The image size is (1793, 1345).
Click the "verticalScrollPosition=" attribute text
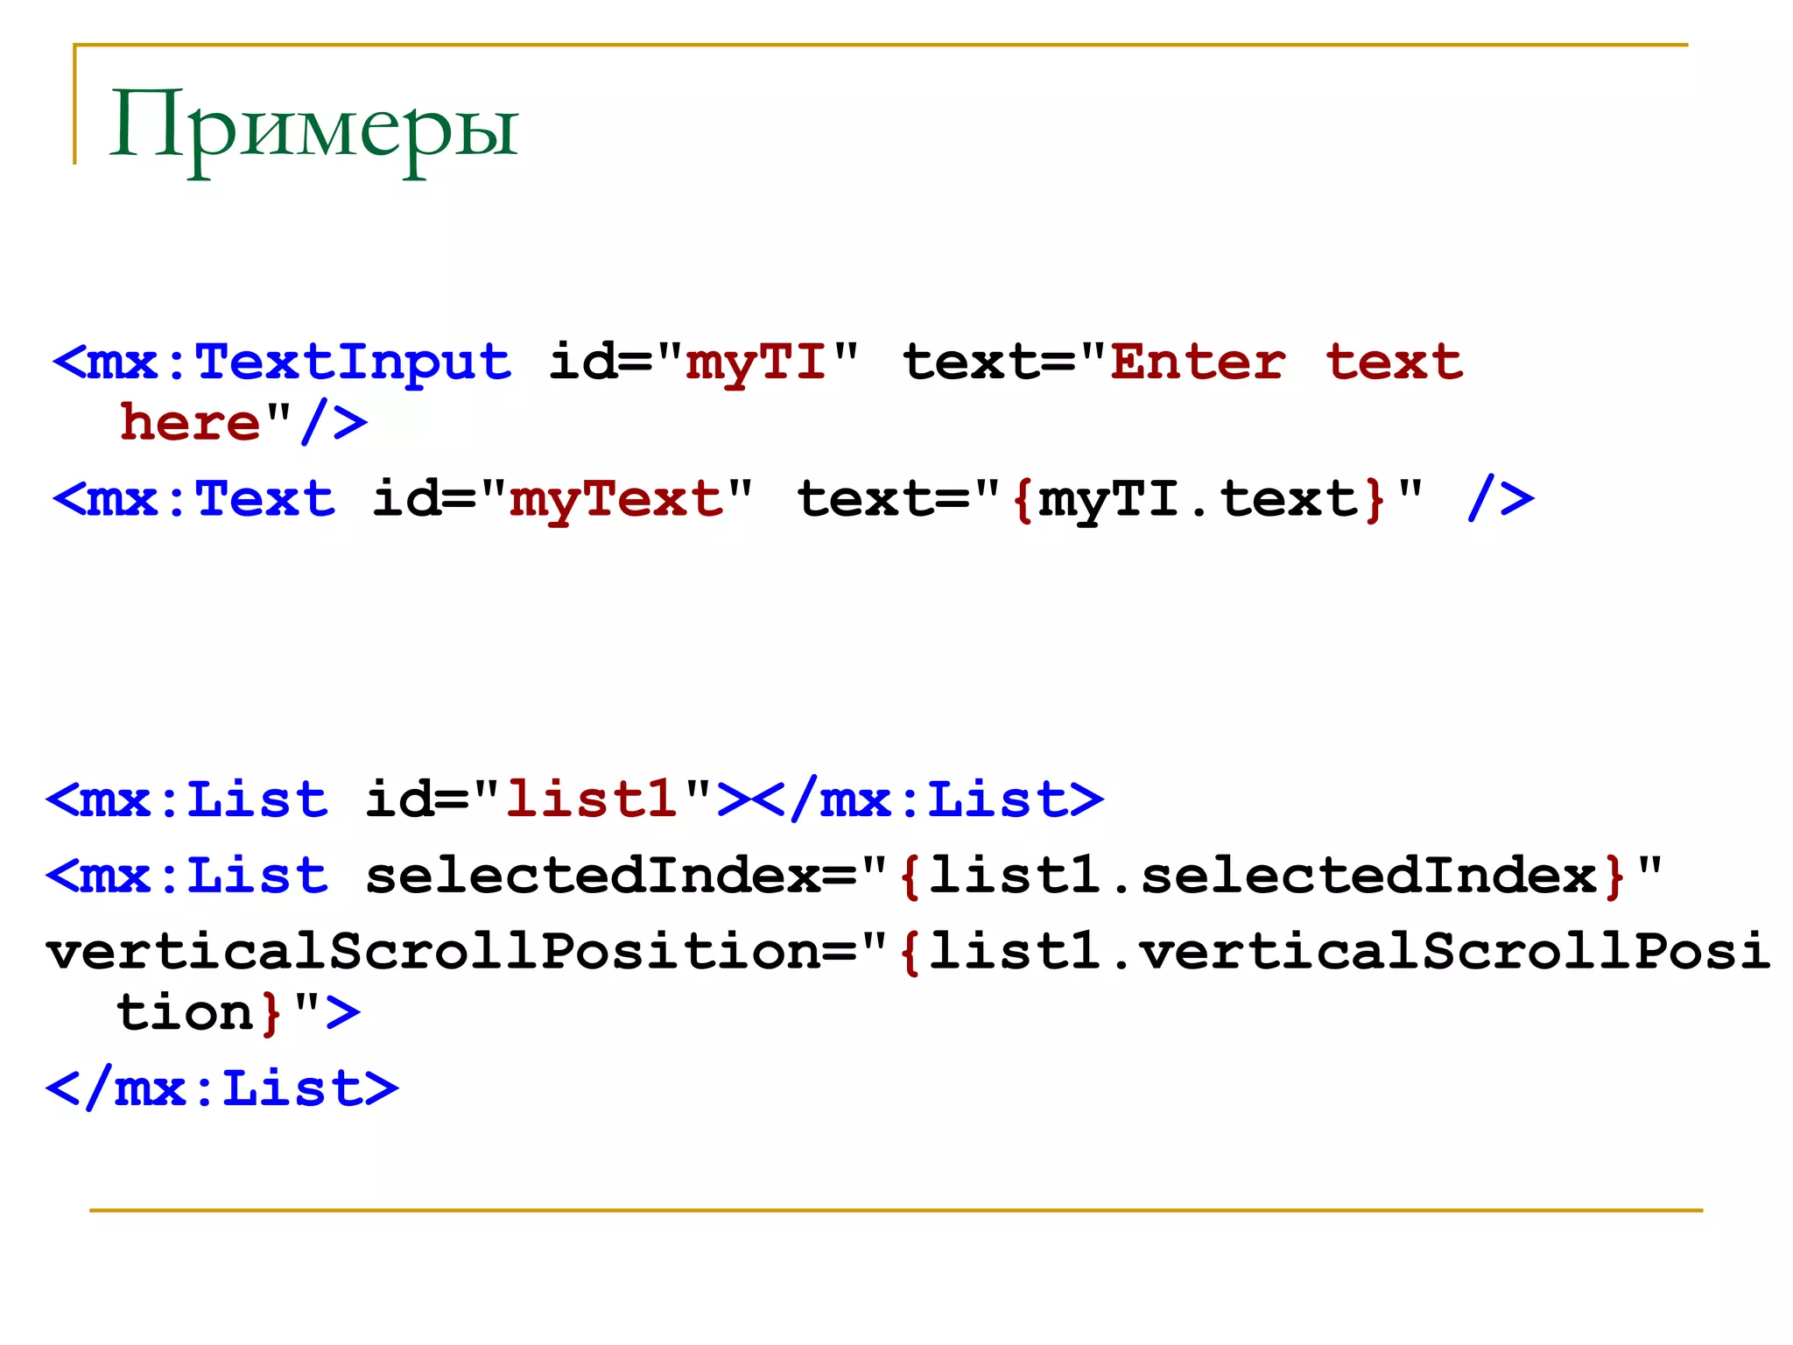(453, 951)
